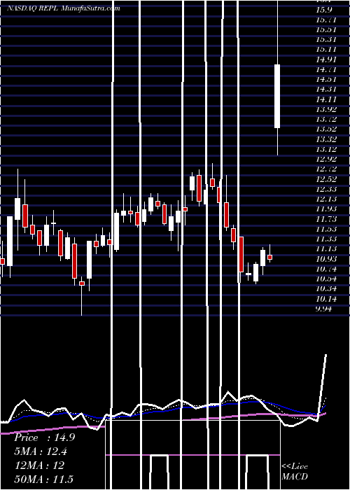Click the 14.31 price axis label
The image size is (350, 490).
click(326, 90)
